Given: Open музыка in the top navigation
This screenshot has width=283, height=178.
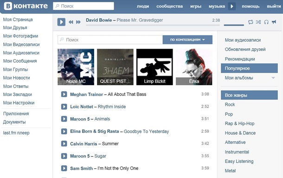Looking at the screenshot, I should [x=217, y=6].
